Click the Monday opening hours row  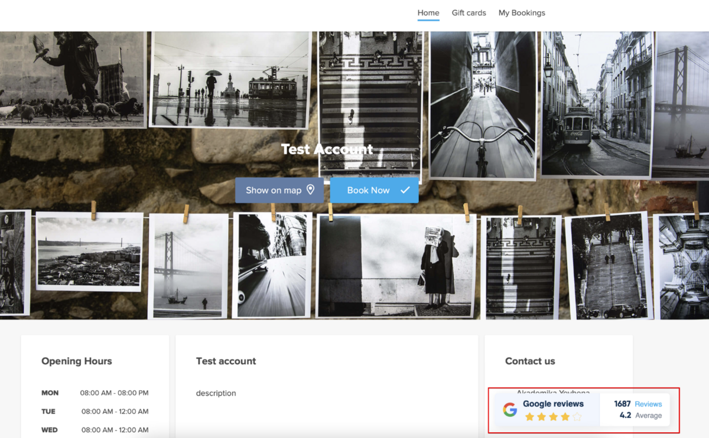click(95, 393)
